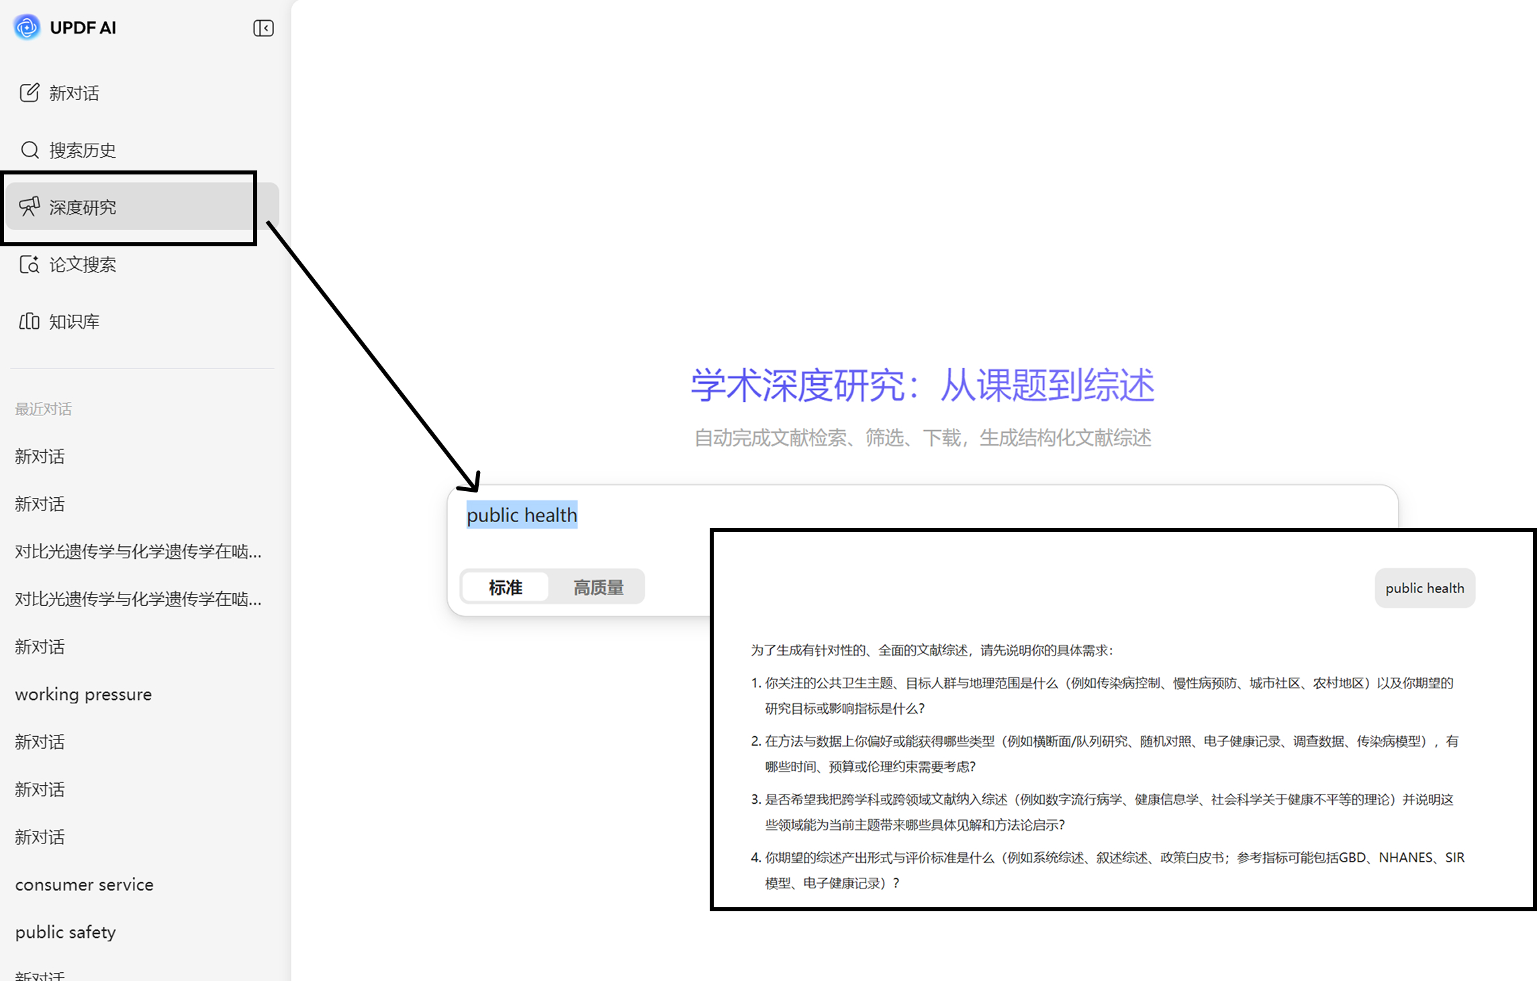
Task: Click the UPDF AI logo icon
Action: (x=27, y=28)
